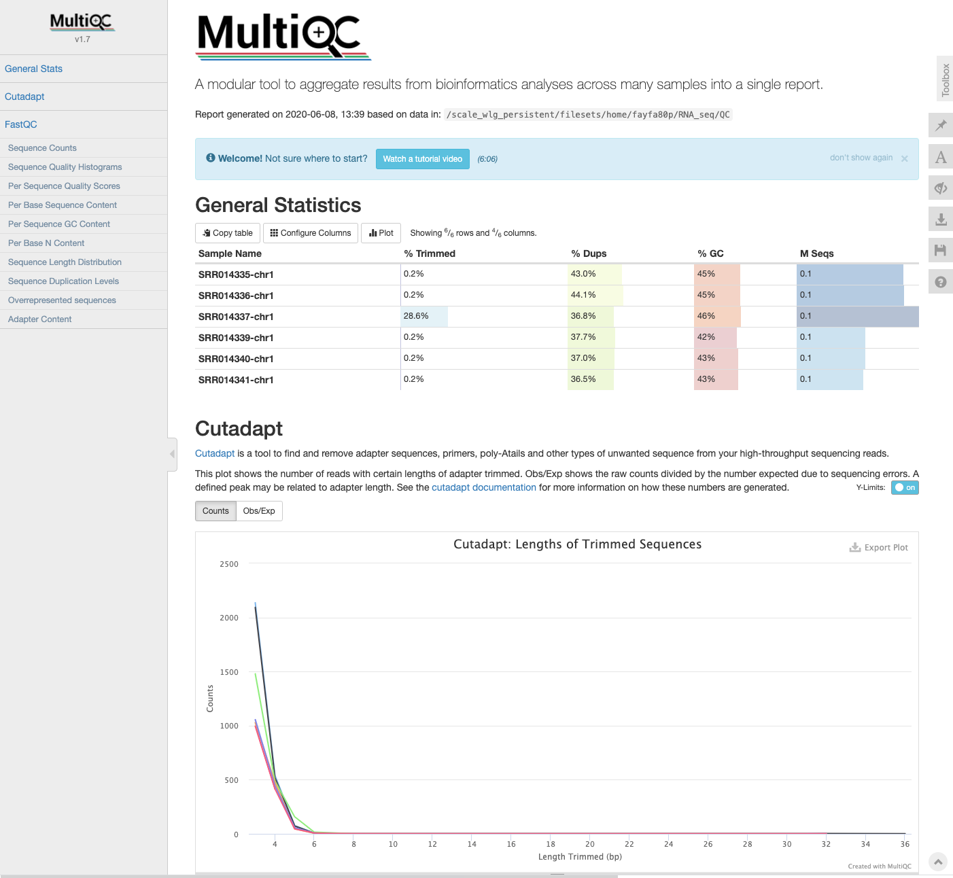
Task: Click the vertical Toolbox tab
Action: tap(945, 80)
